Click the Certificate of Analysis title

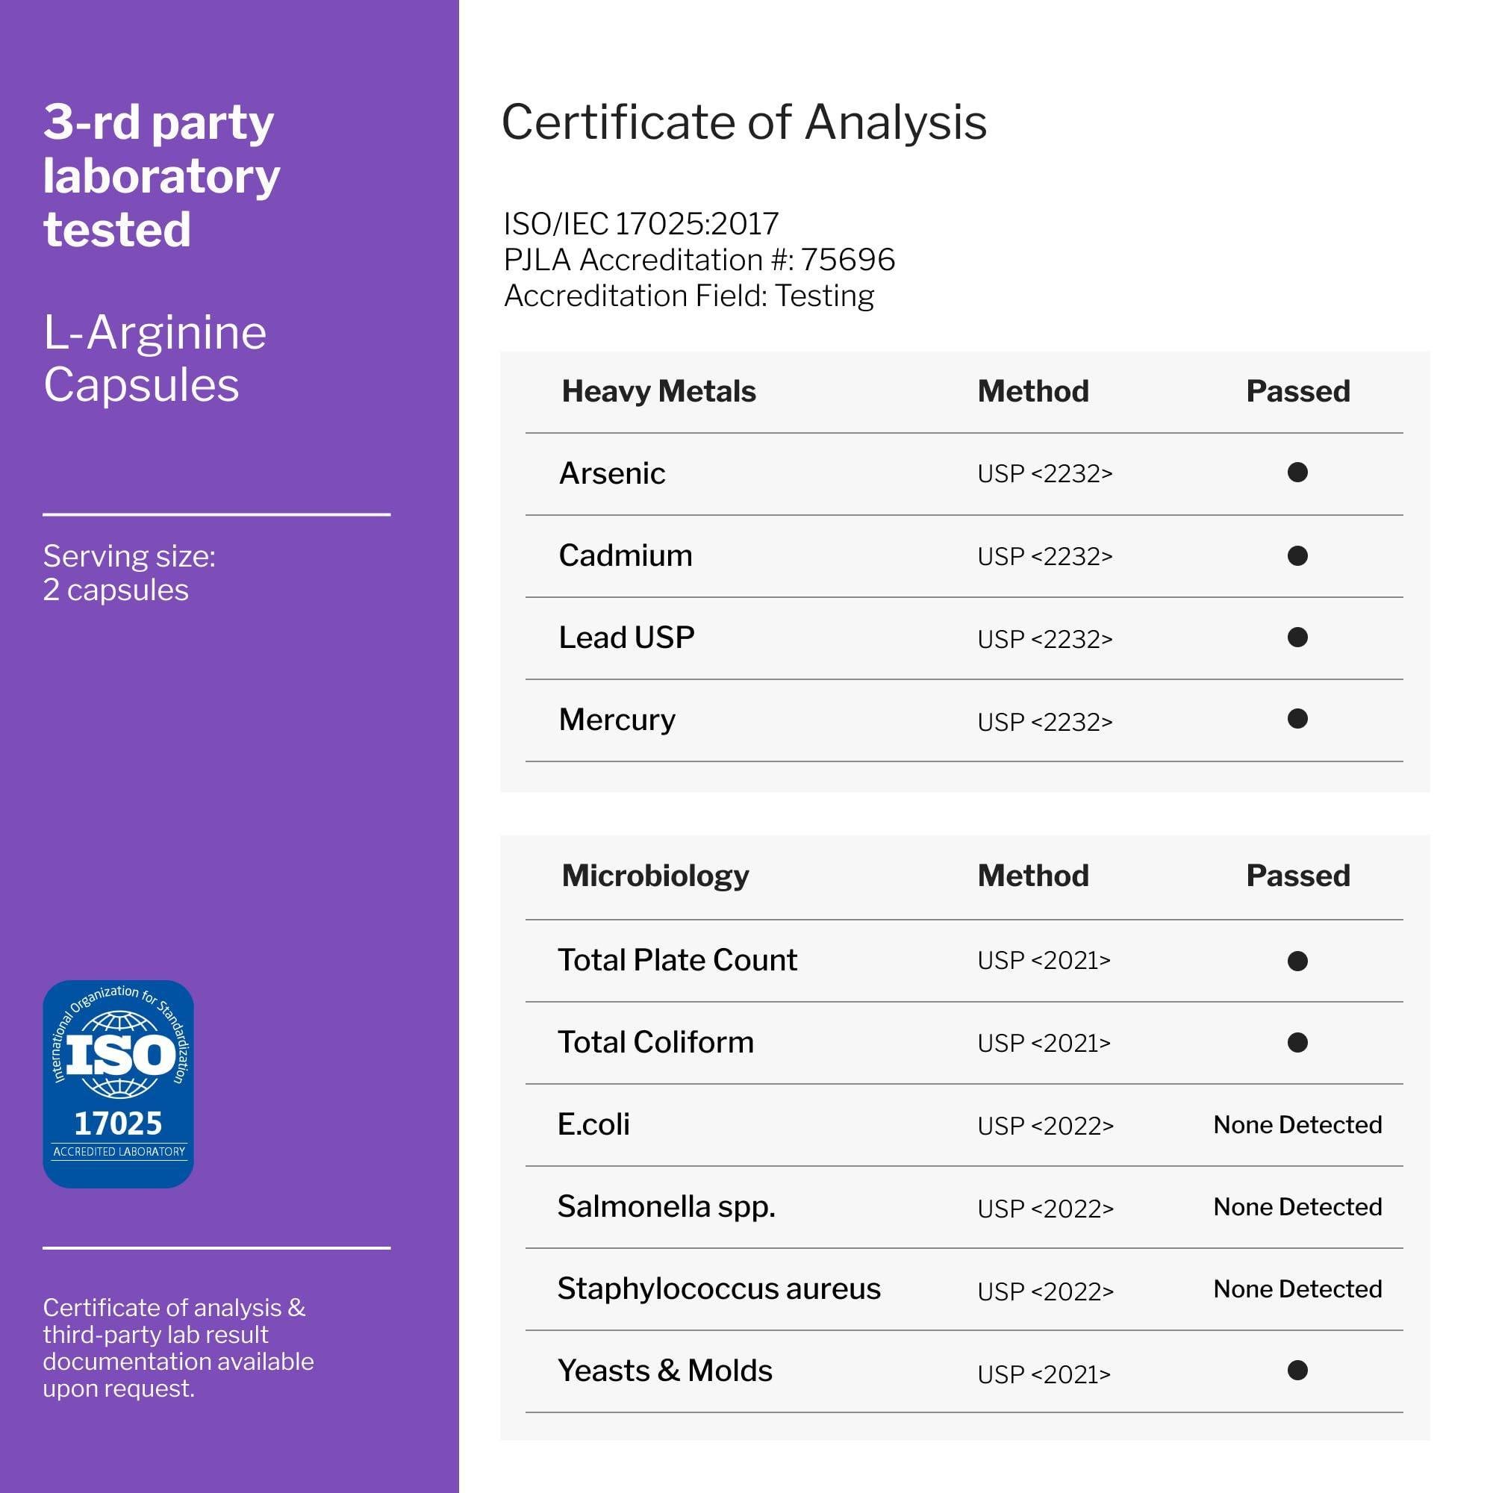[744, 122]
